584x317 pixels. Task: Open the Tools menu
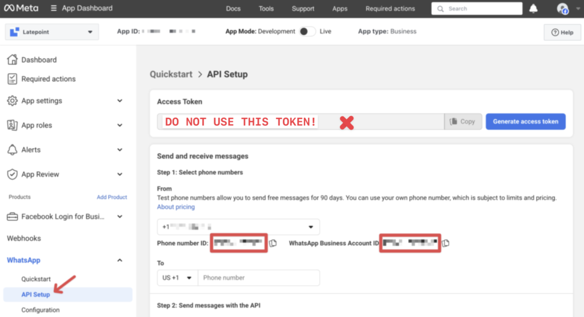pos(266,9)
